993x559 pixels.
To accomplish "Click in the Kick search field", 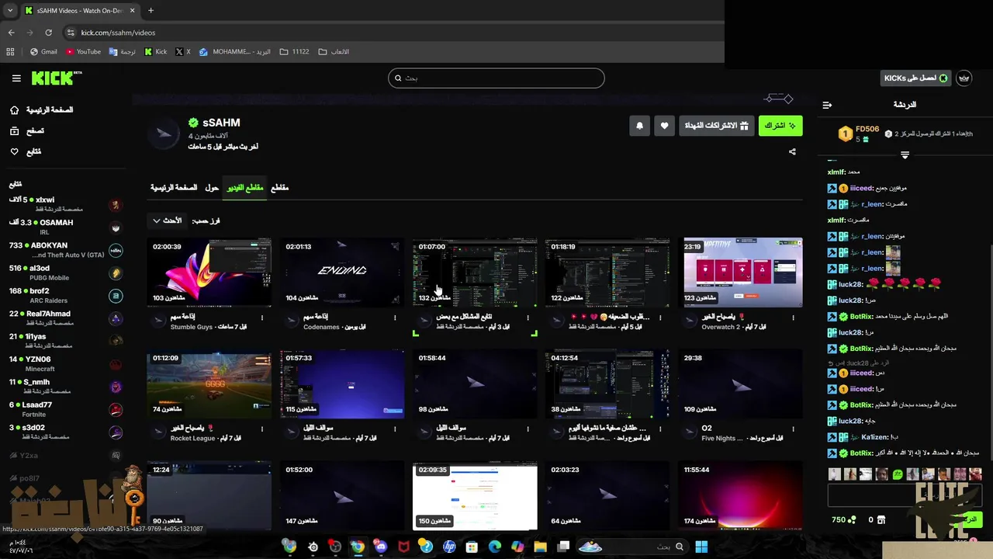I will [x=496, y=78].
